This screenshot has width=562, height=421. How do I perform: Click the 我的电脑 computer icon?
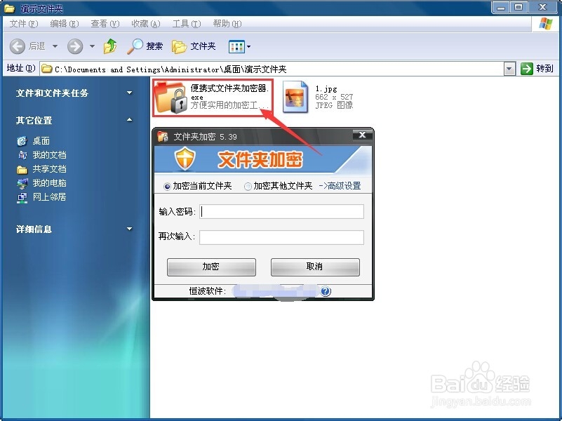[x=22, y=183]
